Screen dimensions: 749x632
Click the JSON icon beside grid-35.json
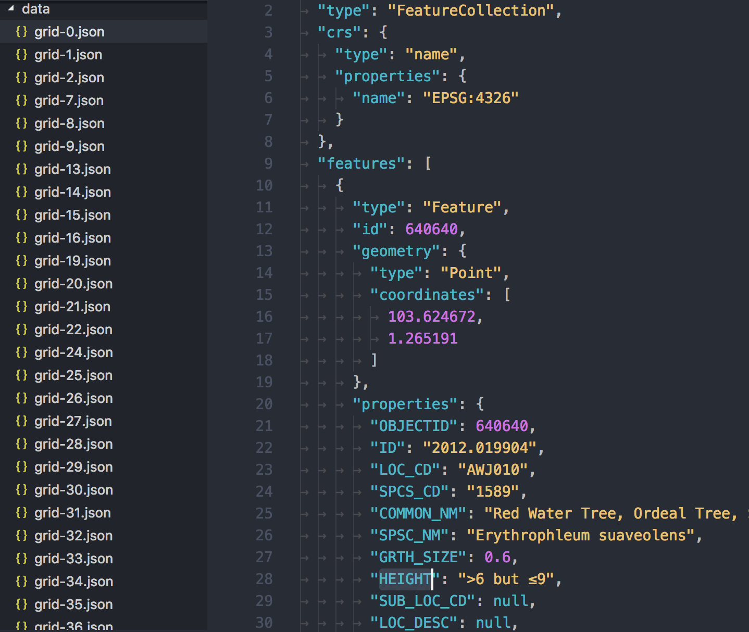21,604
